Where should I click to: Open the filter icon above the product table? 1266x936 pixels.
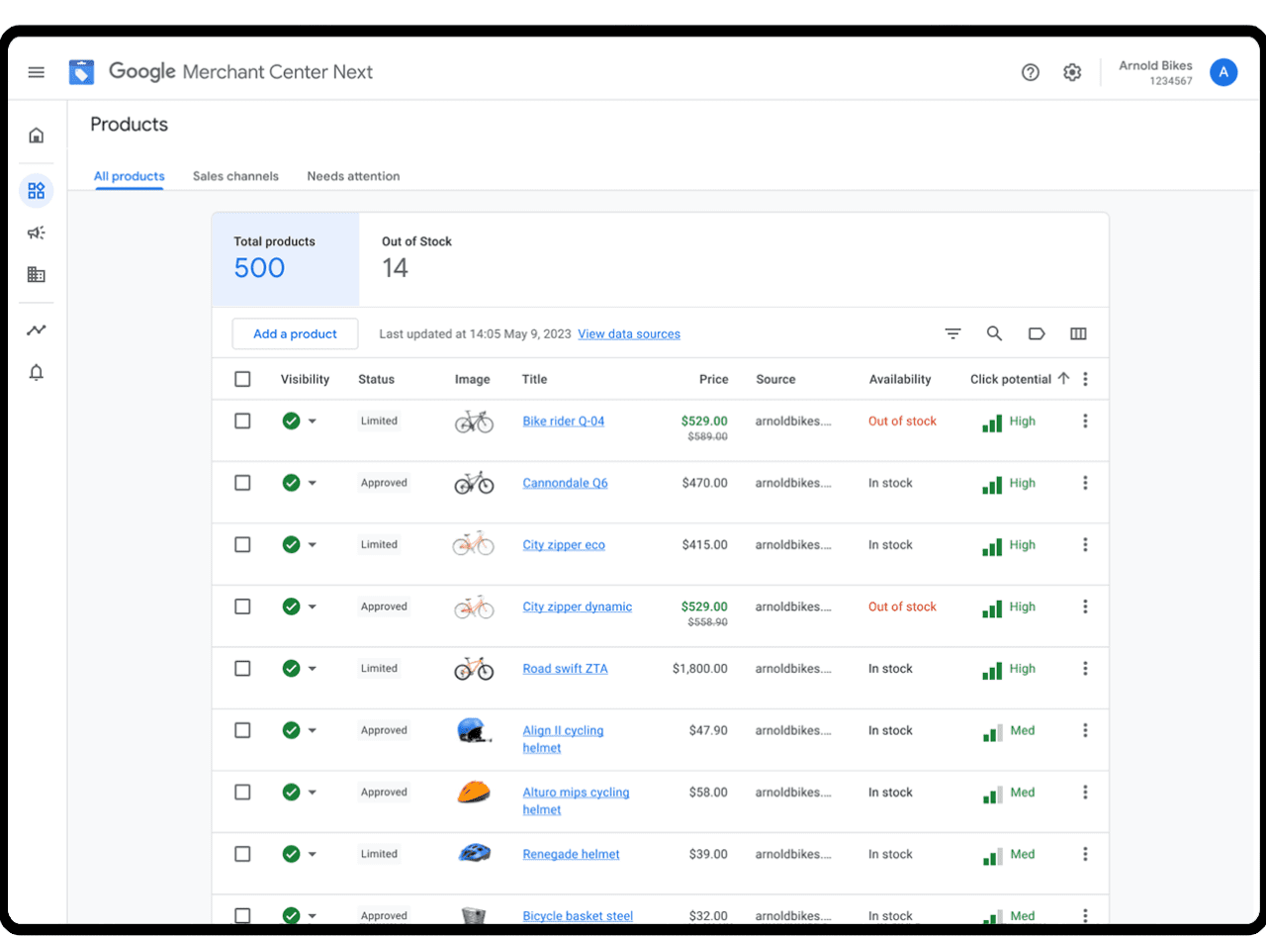coord(952,333)
